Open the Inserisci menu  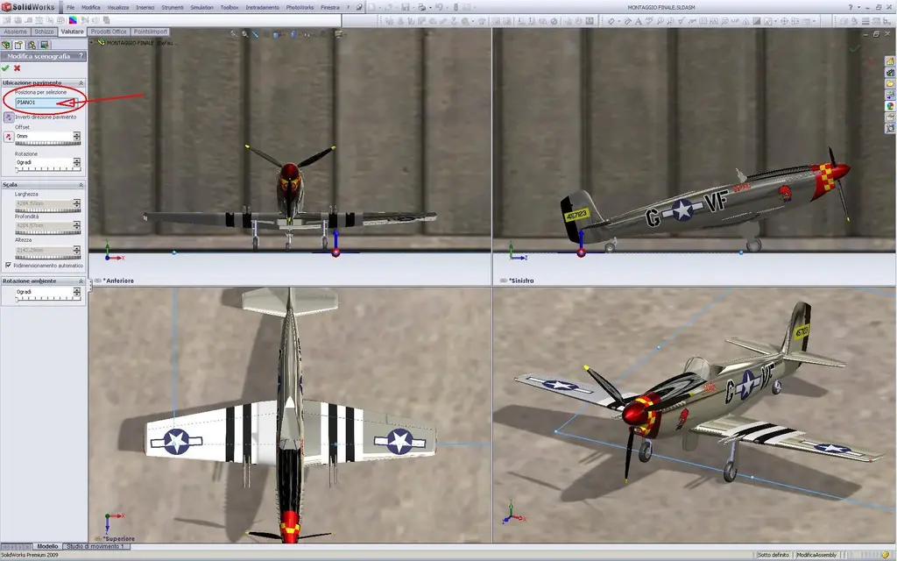pyautogui.click(x=145, y=7)
